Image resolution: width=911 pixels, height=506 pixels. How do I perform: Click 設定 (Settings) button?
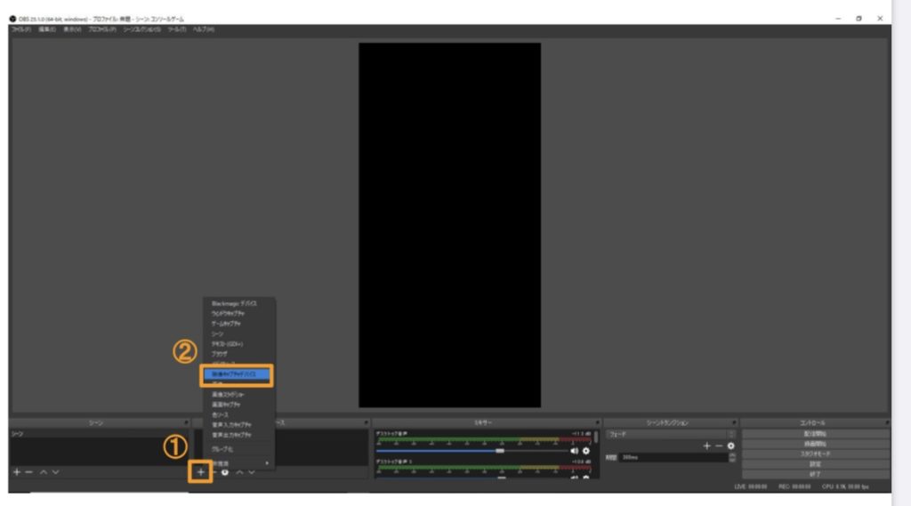point(815,463)
